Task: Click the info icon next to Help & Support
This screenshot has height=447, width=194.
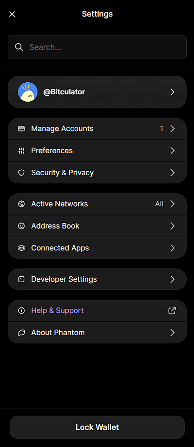Action: pyautogui.click(x=21, y=310)
